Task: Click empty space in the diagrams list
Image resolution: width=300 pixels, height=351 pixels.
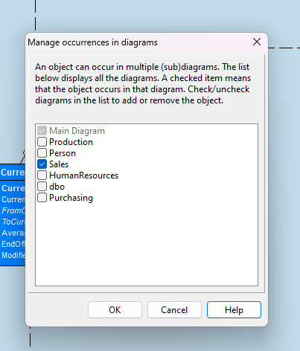Action: tap(147, 243)
